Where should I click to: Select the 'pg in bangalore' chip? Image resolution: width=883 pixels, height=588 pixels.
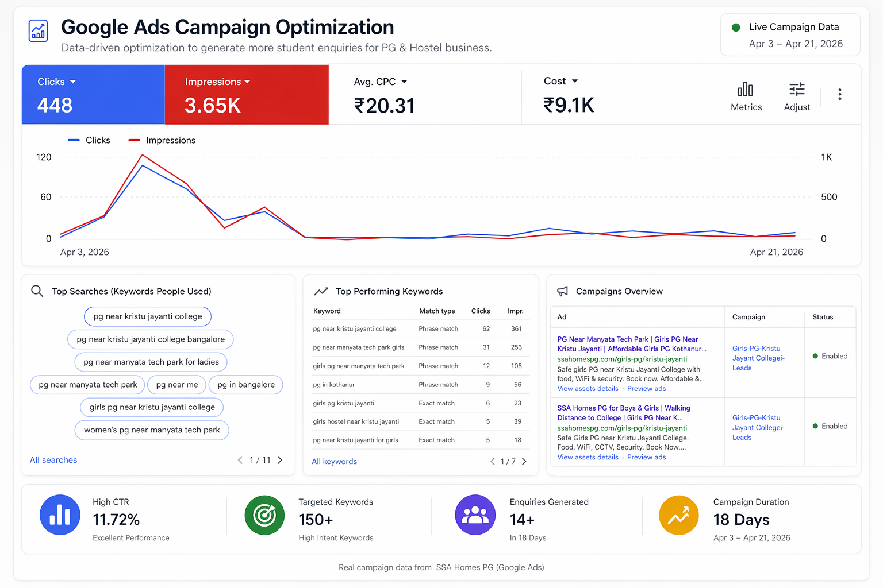pos(246,385)
